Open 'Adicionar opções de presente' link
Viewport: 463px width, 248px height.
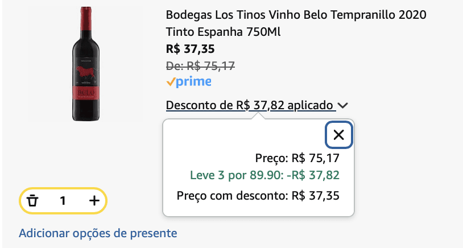pyautogui.click(x=98, y=233)
